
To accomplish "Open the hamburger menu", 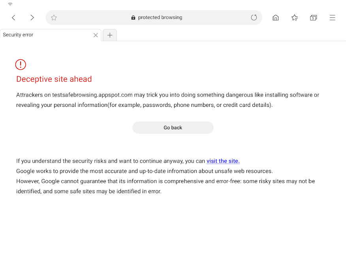I will pos(332,17).
